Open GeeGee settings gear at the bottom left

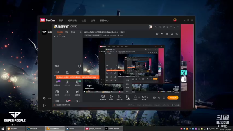coord(44,98)
